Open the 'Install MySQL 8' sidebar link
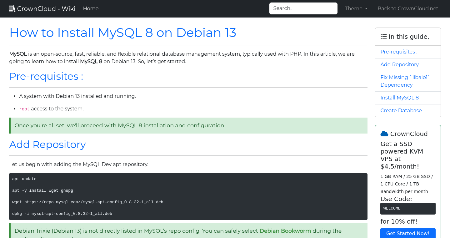This screenshot has height=238, width=450. [399, 98]
